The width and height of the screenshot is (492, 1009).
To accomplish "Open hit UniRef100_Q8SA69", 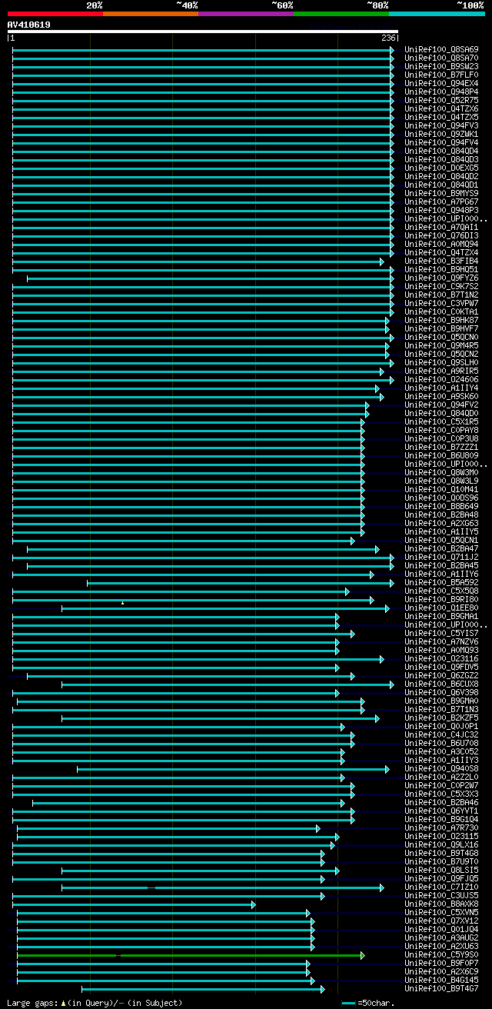I will (x=441, y=49).
